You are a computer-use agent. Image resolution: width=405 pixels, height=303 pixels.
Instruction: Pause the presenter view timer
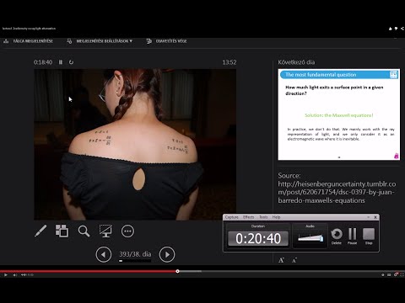tap(61, 62)
